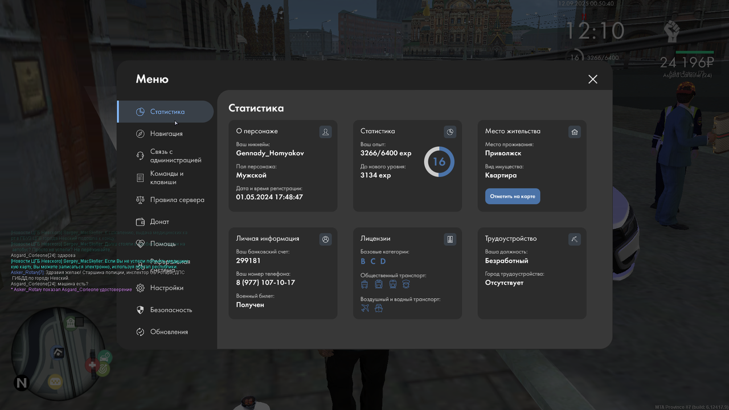Click the pie chart icon in Статистика card
Screen dimensions: 729x410
pyautogui.click(x=450, y=132)
